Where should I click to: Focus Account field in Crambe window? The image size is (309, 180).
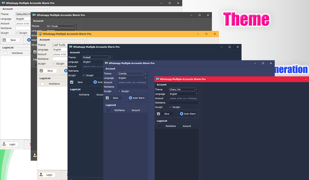(x=133, y=82)
